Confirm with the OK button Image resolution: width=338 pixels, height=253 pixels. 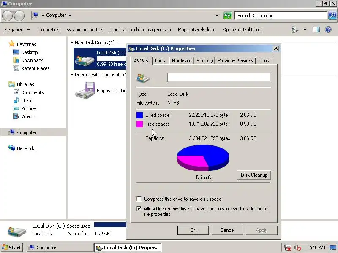pyautogui.click(x=193, y=230)
